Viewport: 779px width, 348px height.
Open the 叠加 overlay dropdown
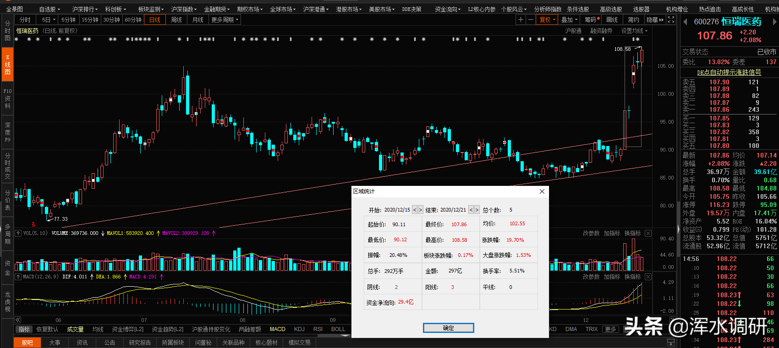tap(570, 20)
